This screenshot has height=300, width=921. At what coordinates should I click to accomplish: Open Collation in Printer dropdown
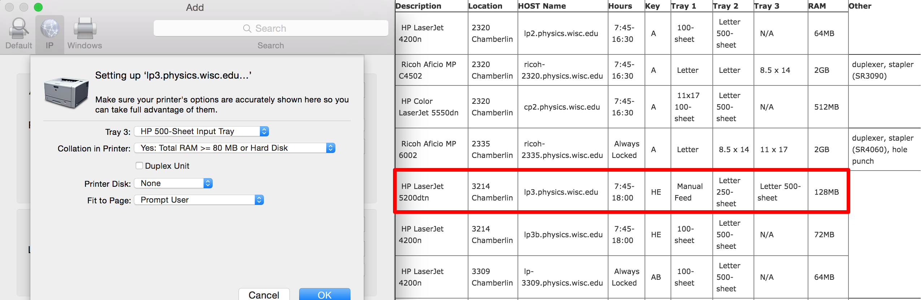coord(235,148)
